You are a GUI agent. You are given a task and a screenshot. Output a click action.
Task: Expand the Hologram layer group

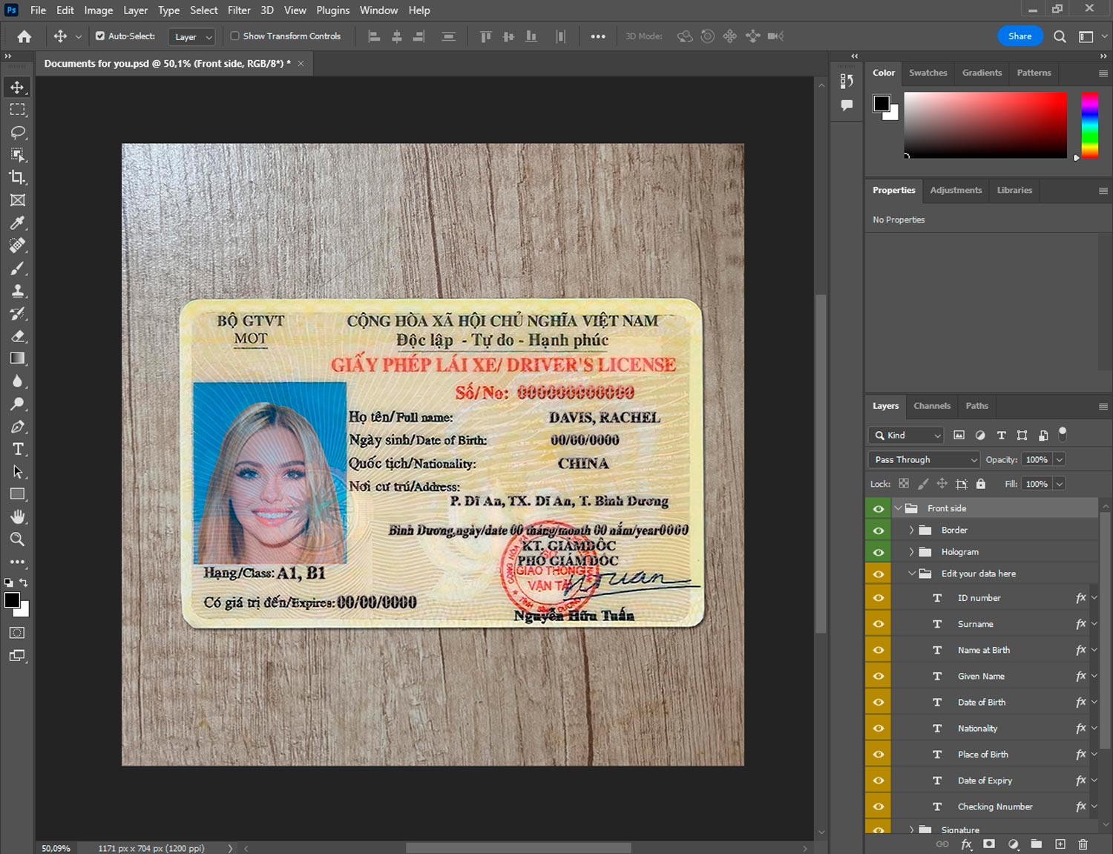pyautogui.click(x=911, y=552)
